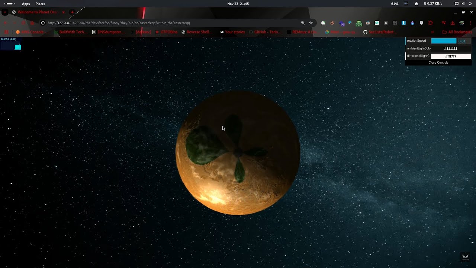
Task: Open the BuiltWith Tech bookmark
Action: pyautogui.click(x=70, y=32)
